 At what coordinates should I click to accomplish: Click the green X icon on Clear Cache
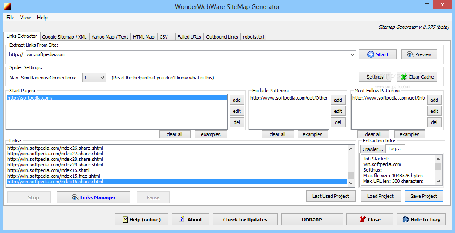403,77
